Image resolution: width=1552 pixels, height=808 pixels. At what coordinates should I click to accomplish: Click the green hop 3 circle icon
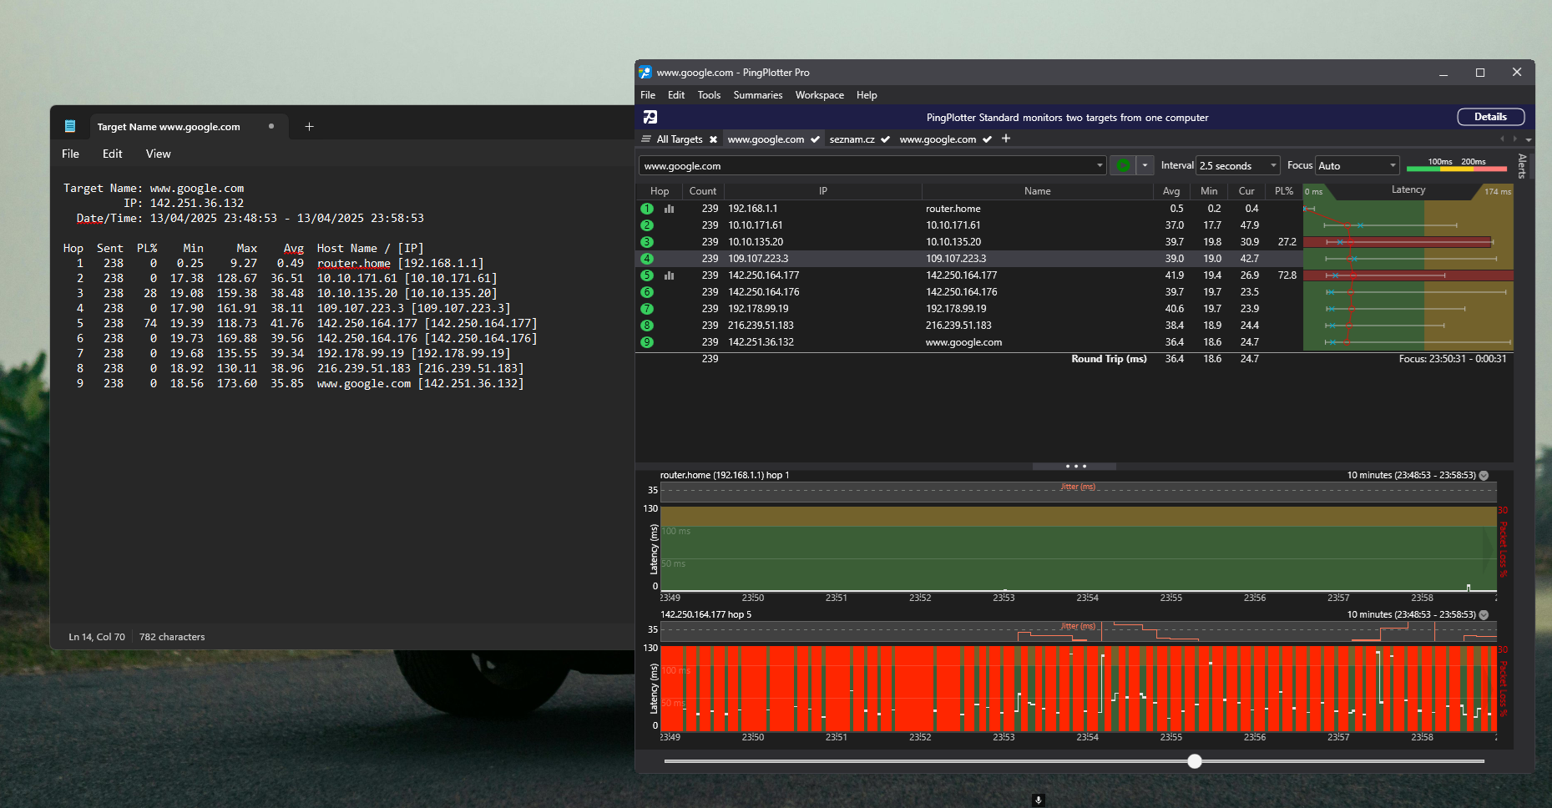pos(647,242)
